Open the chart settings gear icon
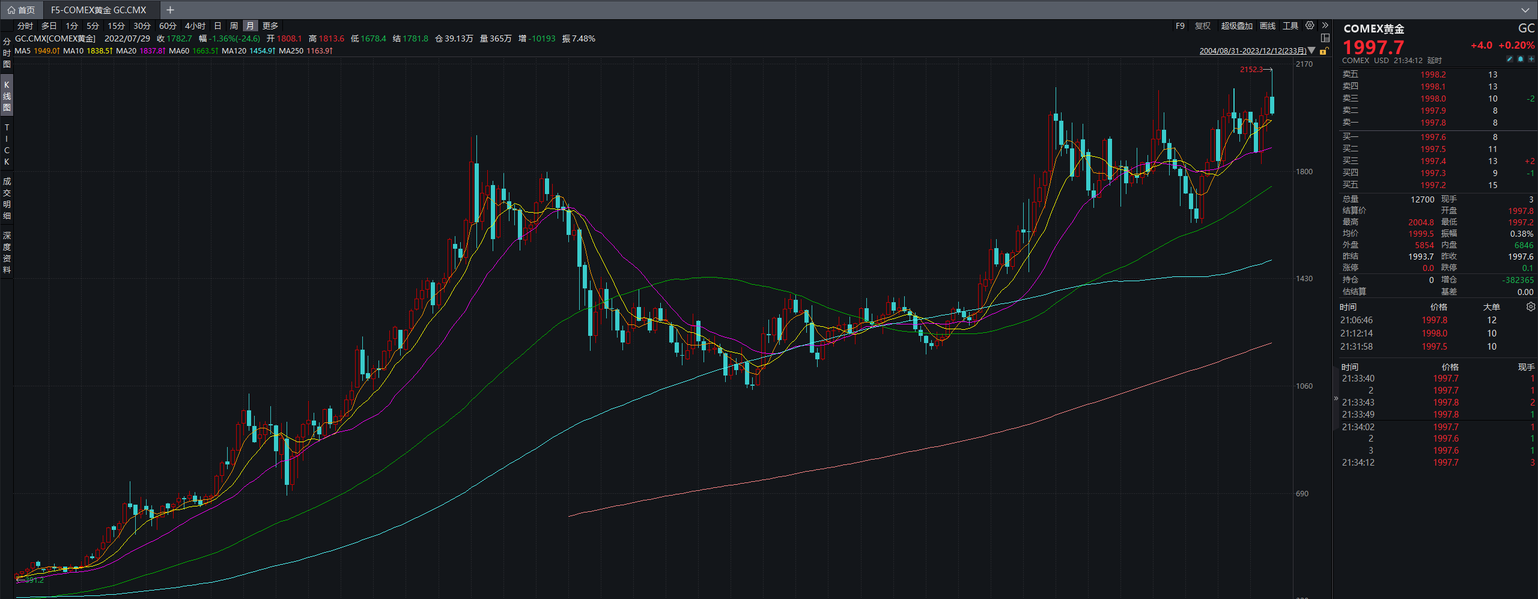The width and height of the screenshot is (1538, 599). coord(1310,26)
